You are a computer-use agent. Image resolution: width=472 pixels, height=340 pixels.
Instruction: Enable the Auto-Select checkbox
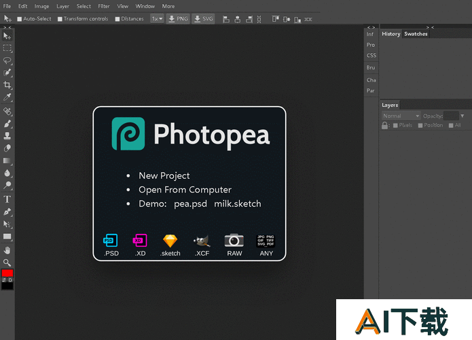(x=20, y=19)
